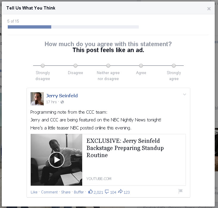The width and height of the screenshot is (218, 208).
Task: Choose Neither agree nor disagree option
Action: (108, 65)
